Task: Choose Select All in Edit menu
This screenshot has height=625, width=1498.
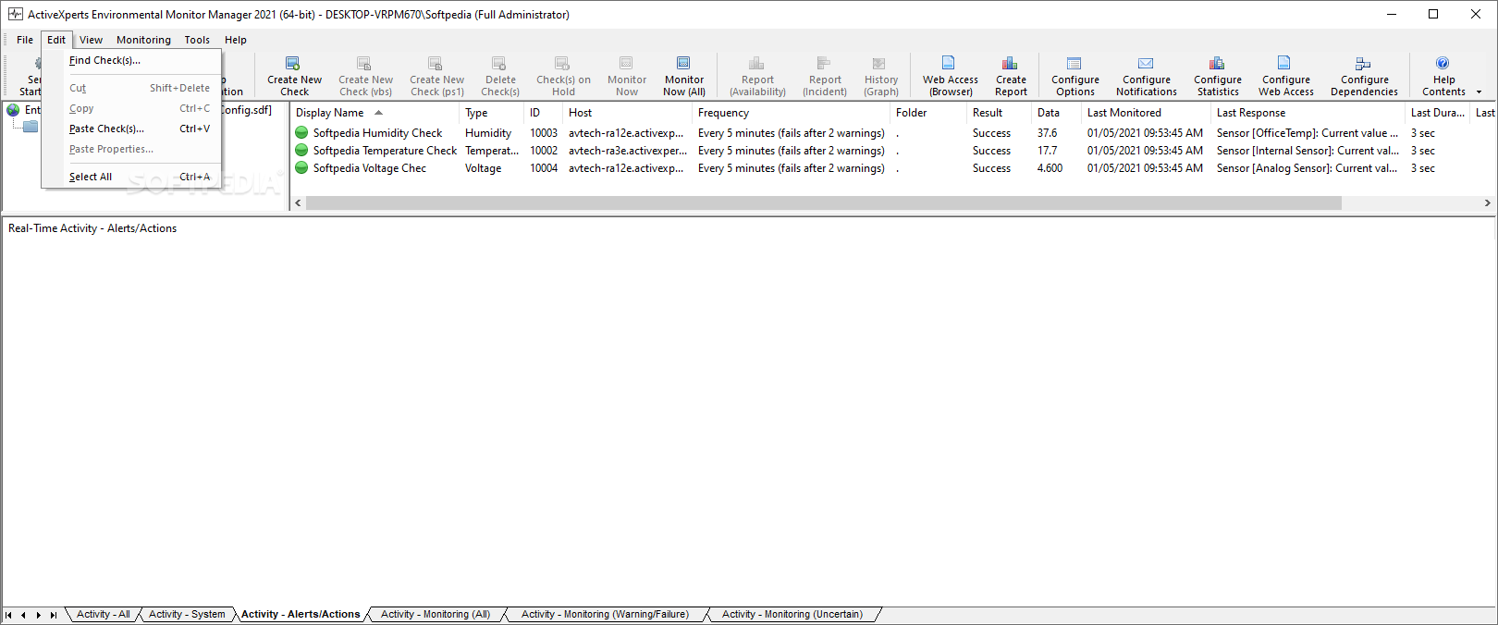Action: coord(131,177)
